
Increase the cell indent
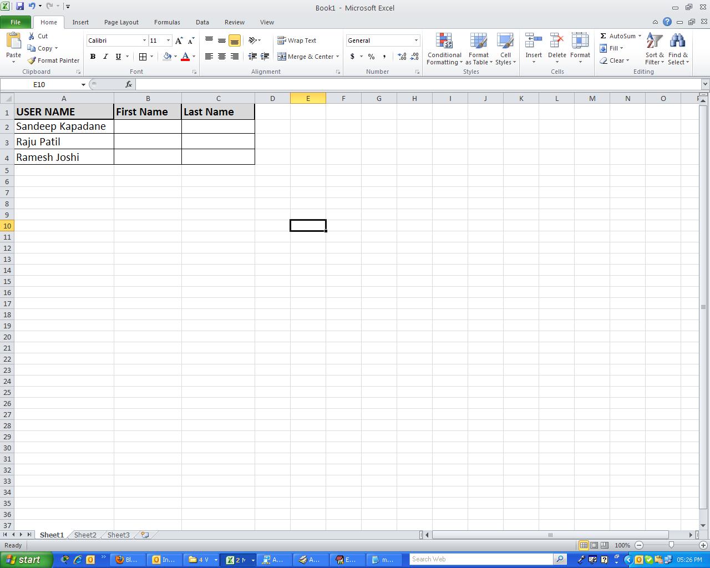265,57
